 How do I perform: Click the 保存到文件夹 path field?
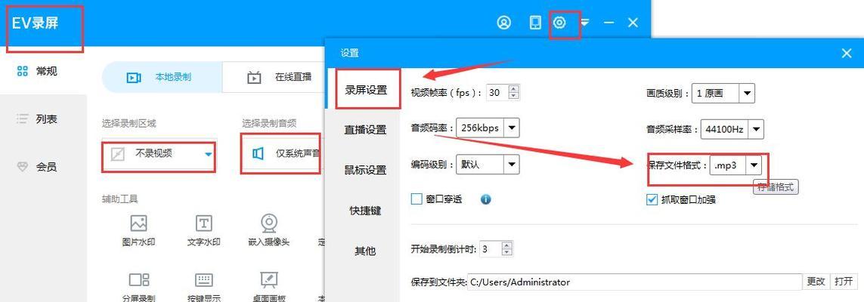(x=634, y=282)
